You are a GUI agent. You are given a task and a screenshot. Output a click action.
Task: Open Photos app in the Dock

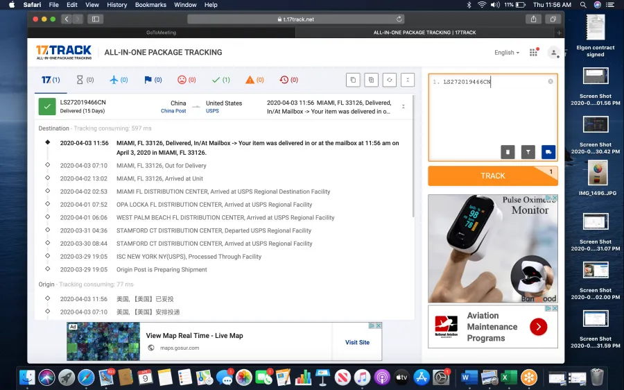pos(244,378)
